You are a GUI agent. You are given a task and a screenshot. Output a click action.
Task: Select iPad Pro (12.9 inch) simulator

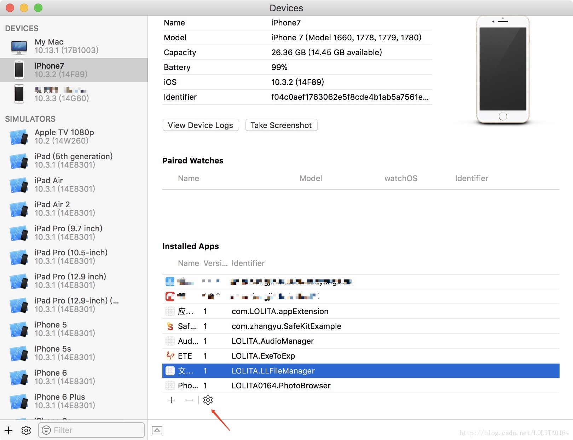point(74,281)
